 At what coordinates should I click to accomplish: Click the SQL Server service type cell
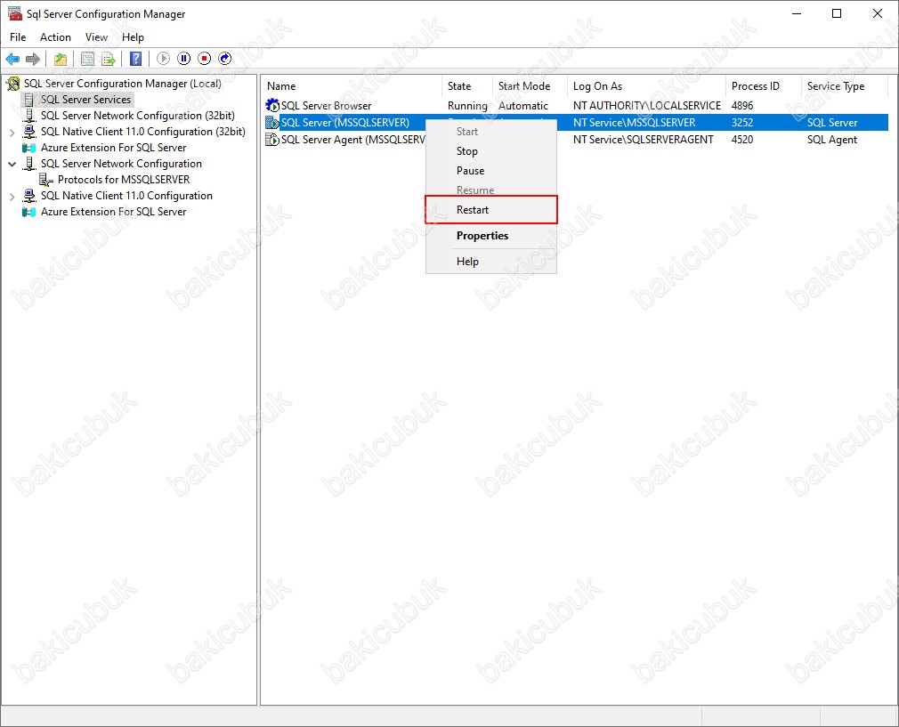pos(832,123)
